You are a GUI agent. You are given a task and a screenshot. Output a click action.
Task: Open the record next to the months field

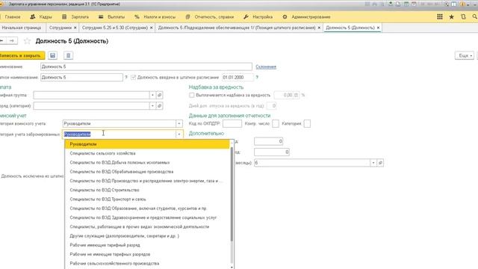pos(380,163)
